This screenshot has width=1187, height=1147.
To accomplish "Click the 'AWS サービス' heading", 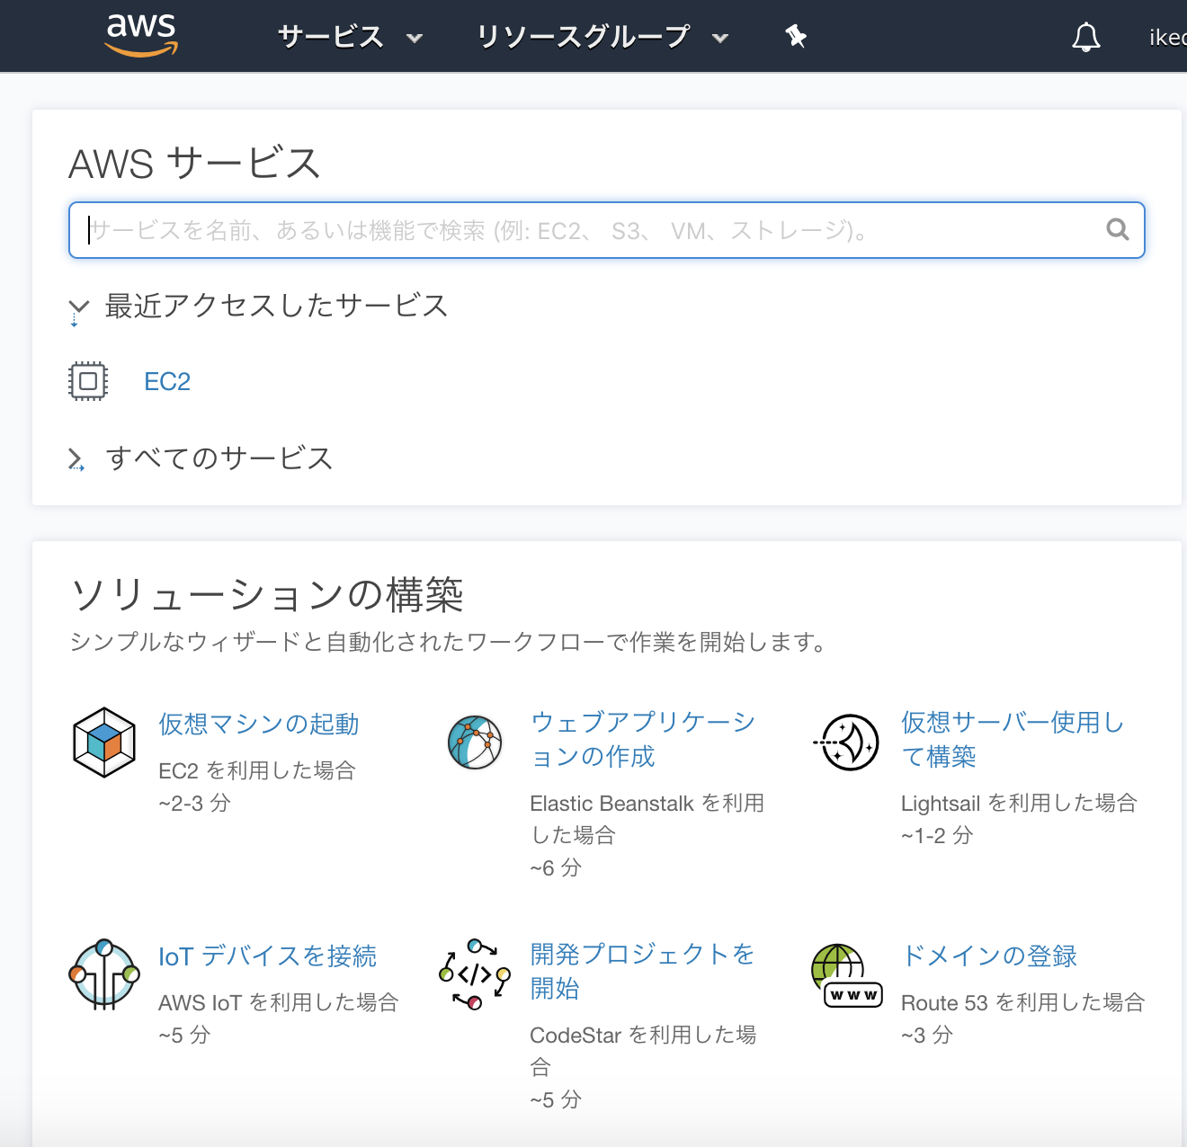I will point(195,164).
